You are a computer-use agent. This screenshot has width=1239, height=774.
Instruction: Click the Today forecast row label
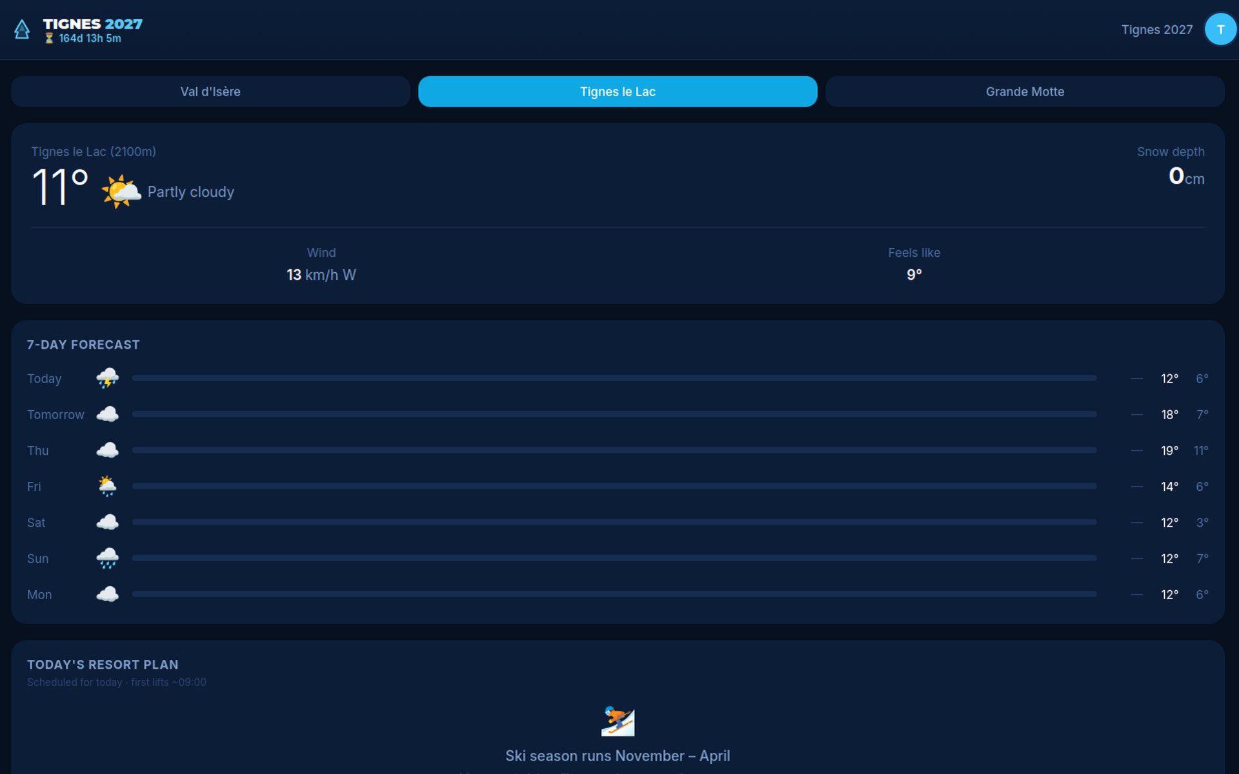coord(45,379)
